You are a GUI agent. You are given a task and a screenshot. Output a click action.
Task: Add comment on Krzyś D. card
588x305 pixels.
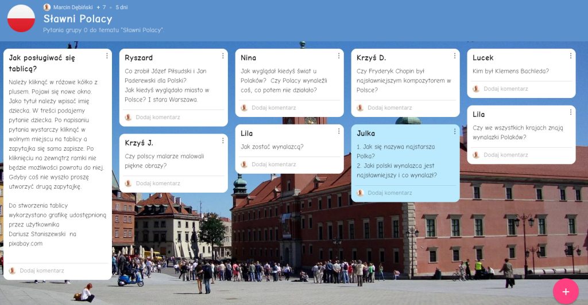390,108
